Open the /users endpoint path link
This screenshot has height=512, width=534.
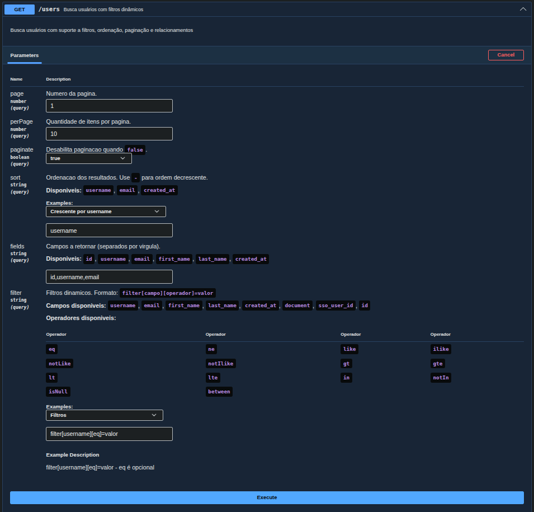coord(49,9)
